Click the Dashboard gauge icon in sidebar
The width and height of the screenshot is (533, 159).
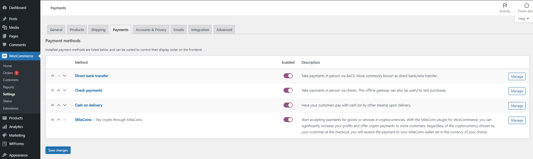(x=4, y=8)
